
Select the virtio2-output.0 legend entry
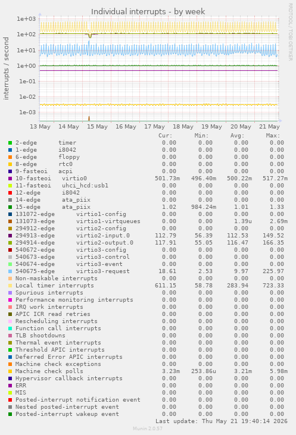point(74,243)
